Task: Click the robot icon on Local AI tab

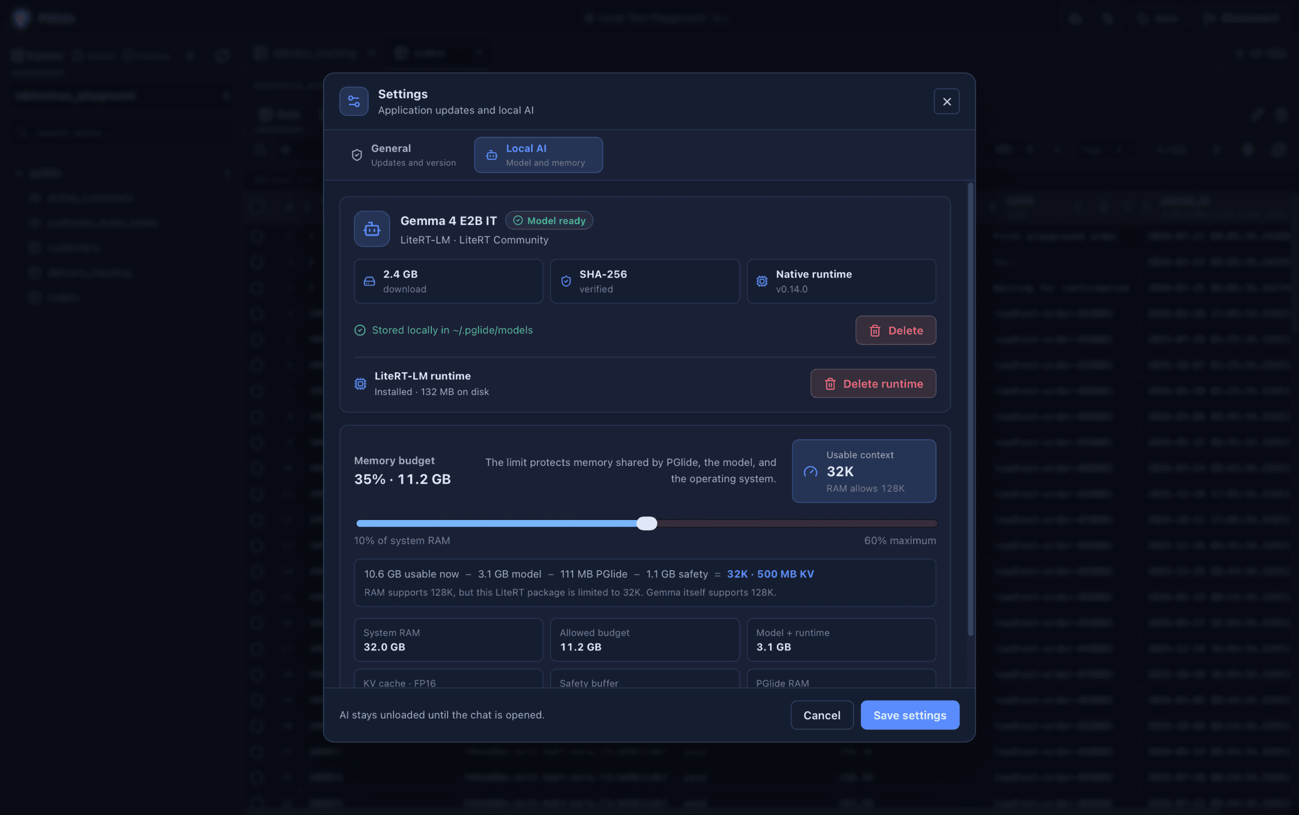Action: pyautogui.click(x=491, y=155)
